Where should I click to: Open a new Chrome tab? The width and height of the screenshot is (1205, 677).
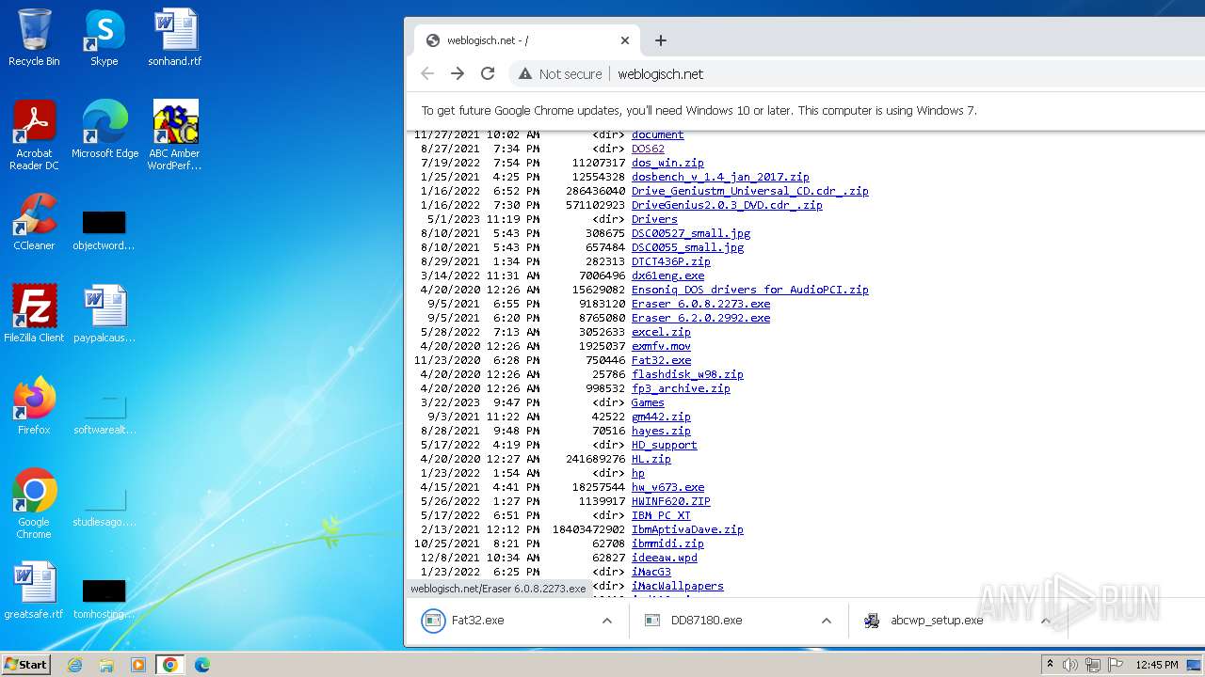(661, 40)
